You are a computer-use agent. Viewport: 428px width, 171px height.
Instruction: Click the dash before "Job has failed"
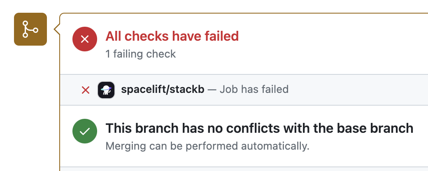212,89
